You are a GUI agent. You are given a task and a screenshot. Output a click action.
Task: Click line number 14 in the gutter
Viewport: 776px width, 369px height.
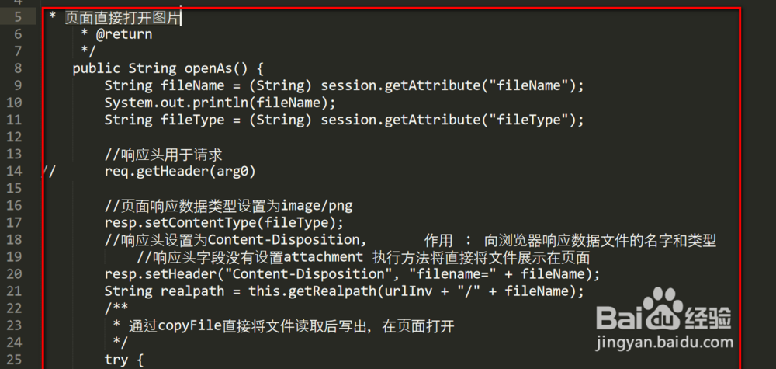click(x=17, y=171)
